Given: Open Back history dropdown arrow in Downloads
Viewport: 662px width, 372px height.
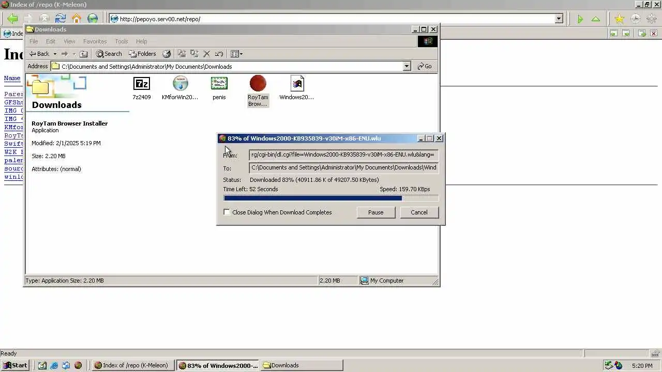Looking at the screenshot, I should [x=55, y=54].
